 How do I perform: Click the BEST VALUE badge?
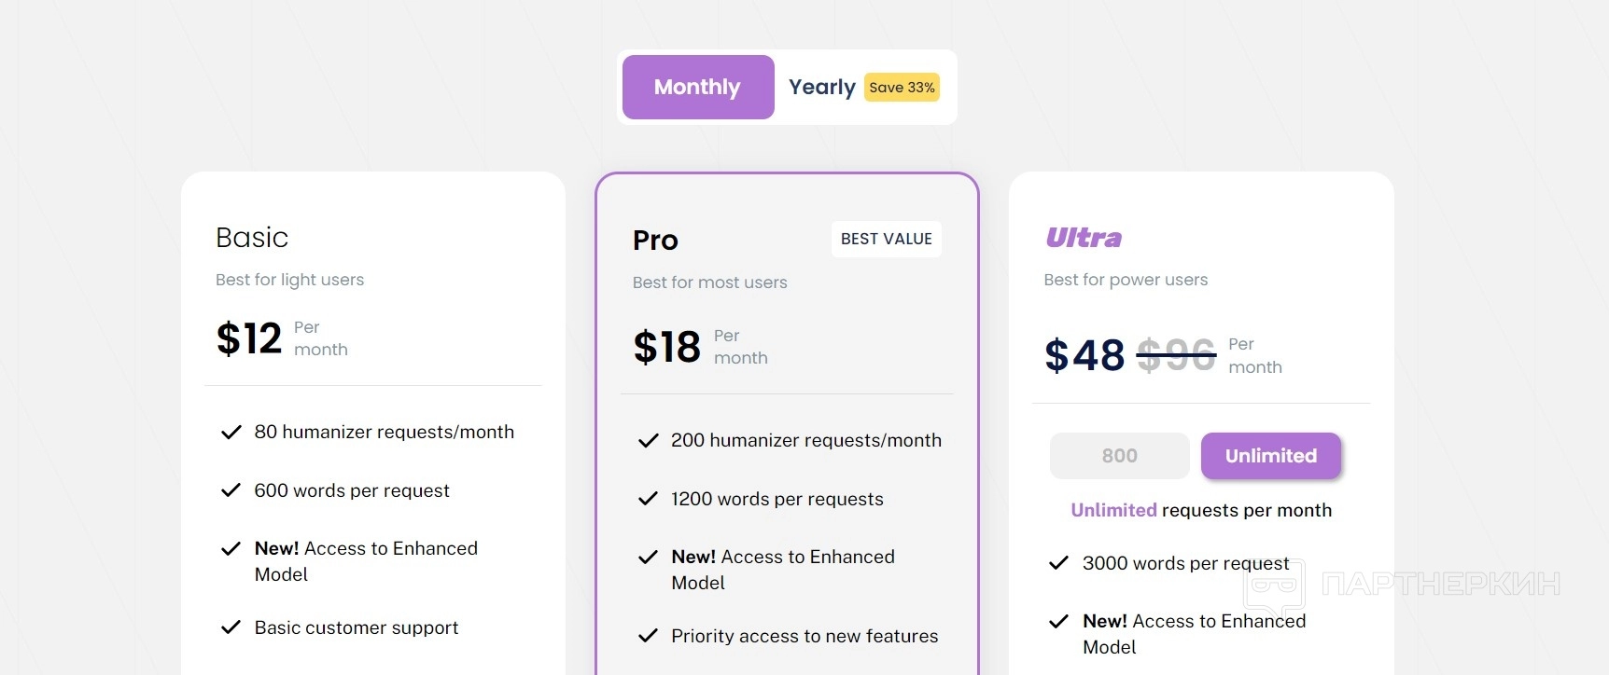[x=886, y=239]
